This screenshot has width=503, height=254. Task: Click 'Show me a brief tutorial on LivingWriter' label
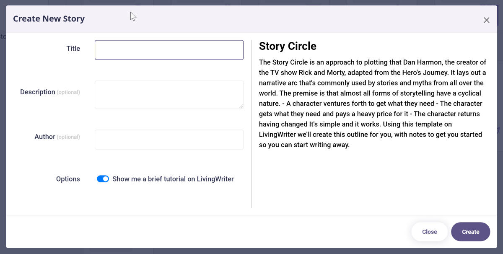(x=173, y=179)
